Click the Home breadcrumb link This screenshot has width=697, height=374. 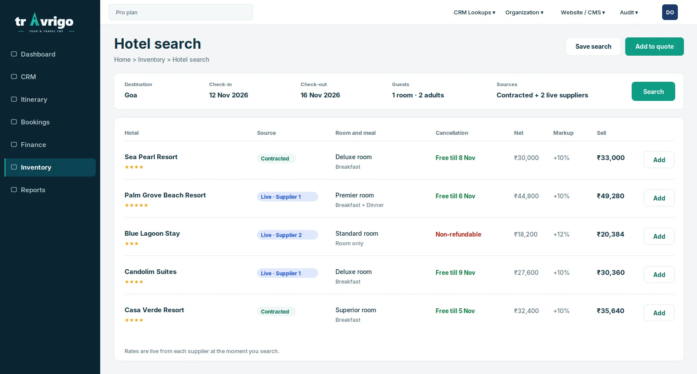[x=122, y=60]
